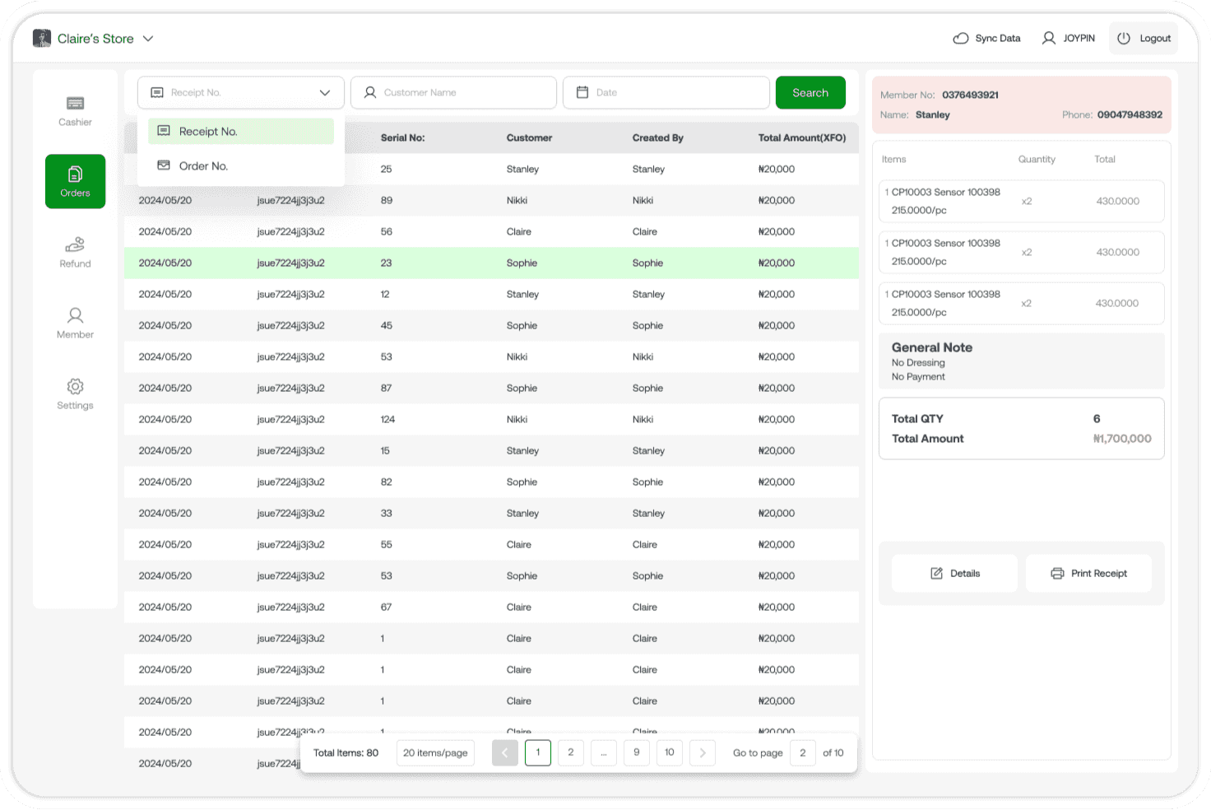Click total amount ₦1,700,000
This screenshot has width=1211, height=810.
[x=1122, y=439]
